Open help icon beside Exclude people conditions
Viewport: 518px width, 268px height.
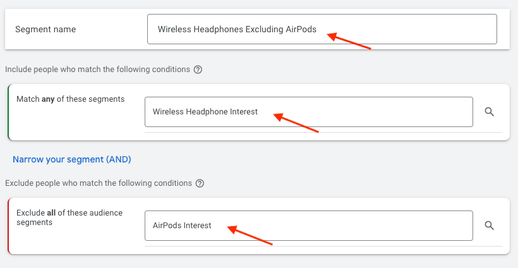(x=200, y=183)
